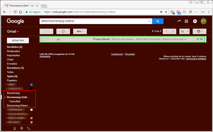The height and width of the screenshot is (132, 213).
Task: Open the notifications bell
Action: pos(195,21)
